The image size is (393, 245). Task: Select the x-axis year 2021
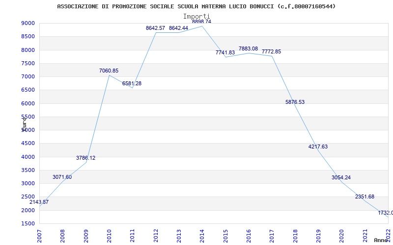365,236
